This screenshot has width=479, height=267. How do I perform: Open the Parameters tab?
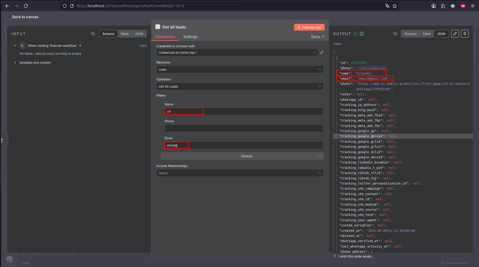(x=165, y=37)
